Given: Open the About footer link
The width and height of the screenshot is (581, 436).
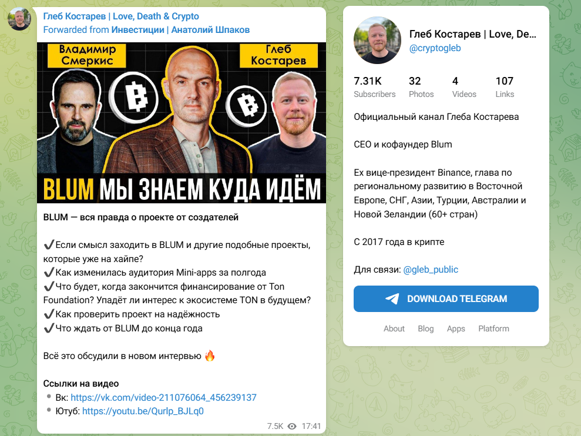Looking at the screenshot, I should [x=394, y=328].
